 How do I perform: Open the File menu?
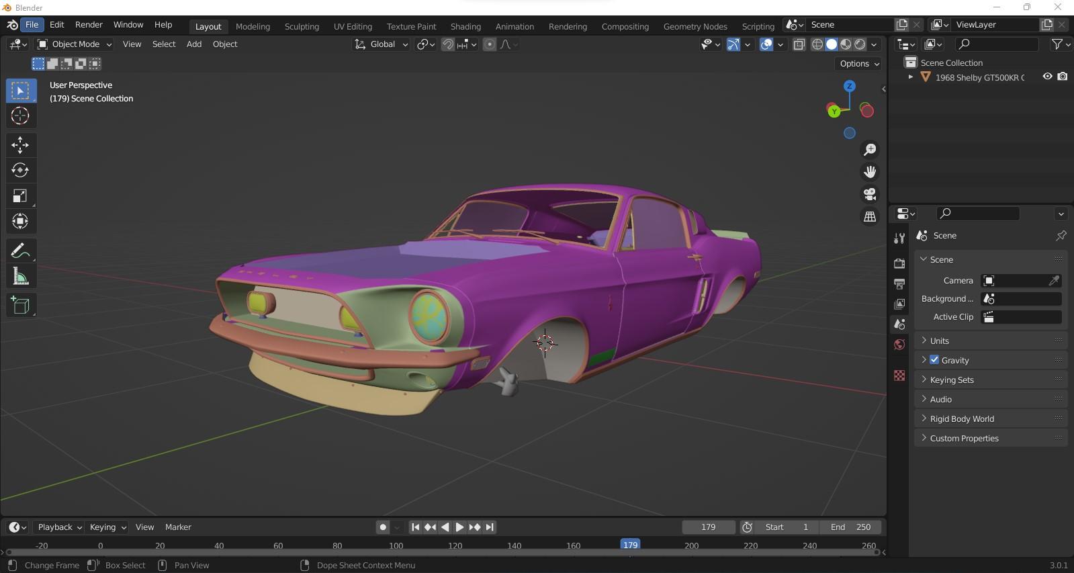click(x=32, y=25)
